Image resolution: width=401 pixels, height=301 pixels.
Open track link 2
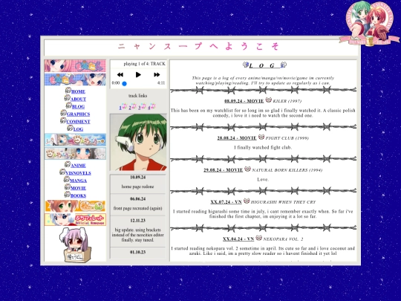(x=130, y=108)
